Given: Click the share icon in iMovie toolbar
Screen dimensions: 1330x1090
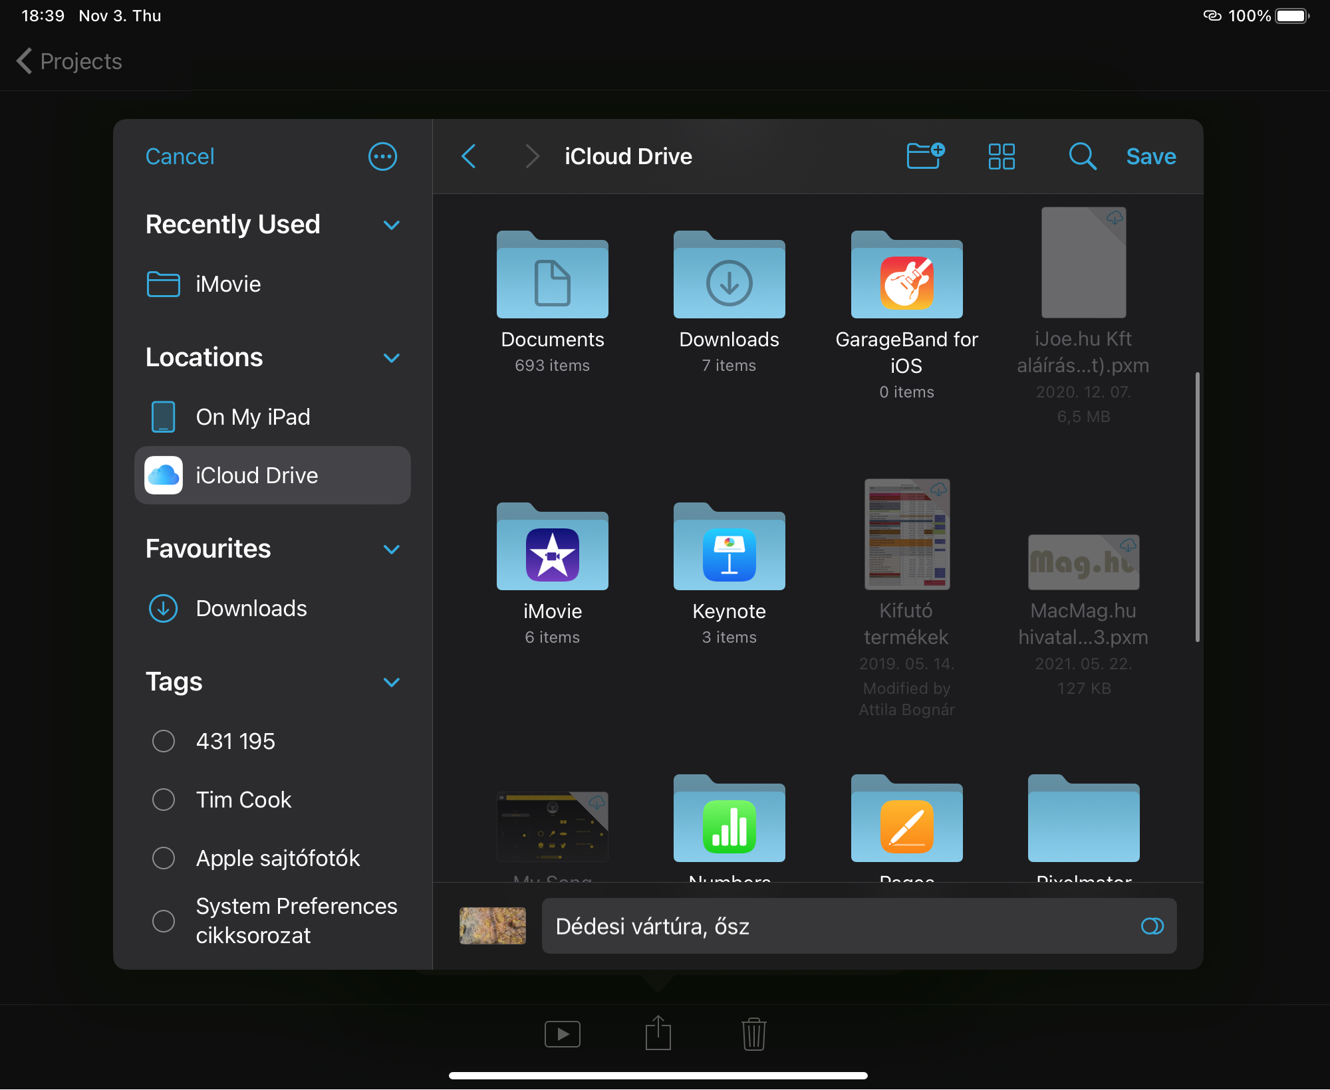Looking at the screenshot, I should click(658, 1033).
